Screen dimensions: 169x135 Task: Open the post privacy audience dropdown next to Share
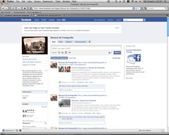110,53
